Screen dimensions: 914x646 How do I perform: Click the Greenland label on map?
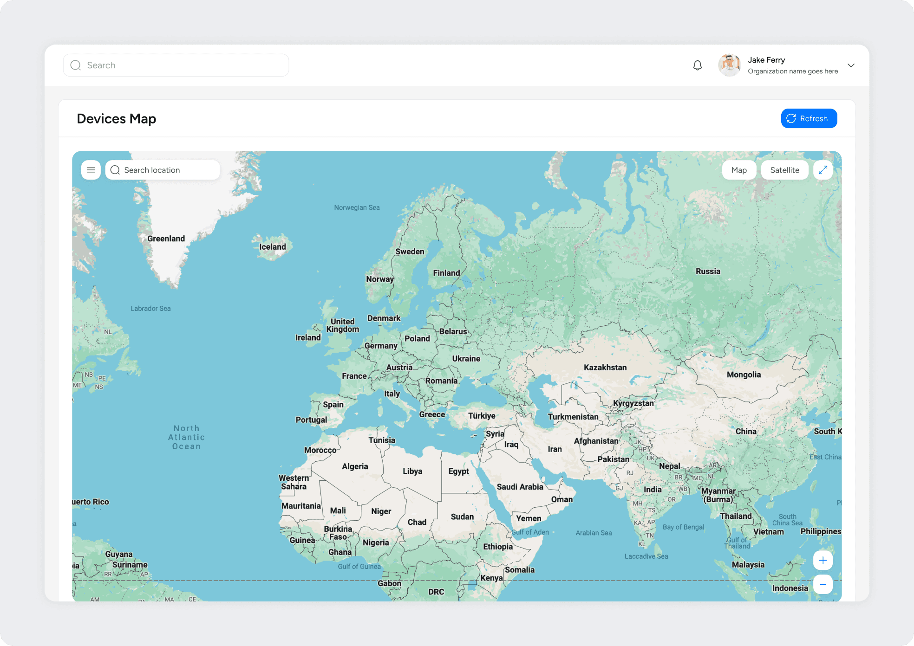[x=166, y=239]
